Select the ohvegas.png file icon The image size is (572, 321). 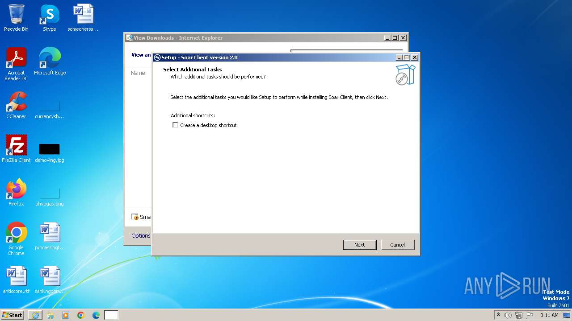(x=50, y=196)
